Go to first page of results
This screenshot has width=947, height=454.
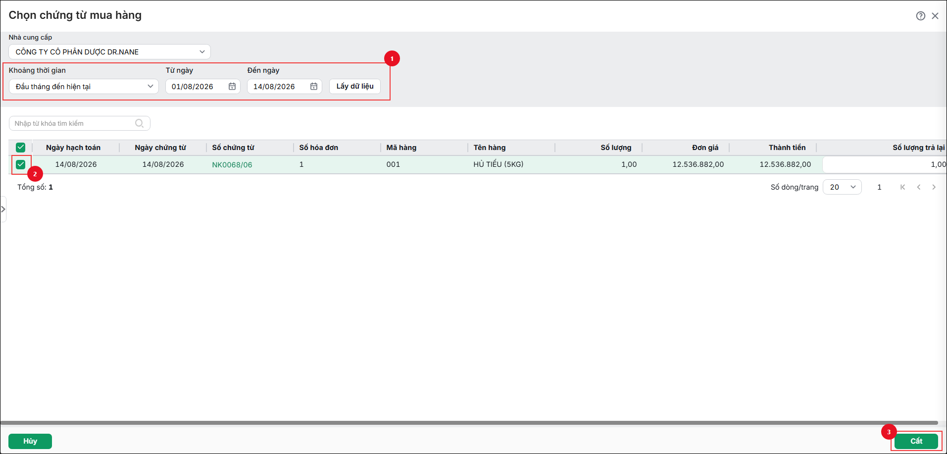pos(903,187)
